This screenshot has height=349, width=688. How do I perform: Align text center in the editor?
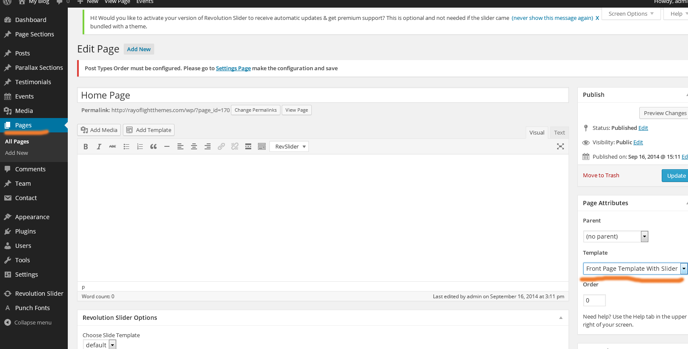pos(194,146)
